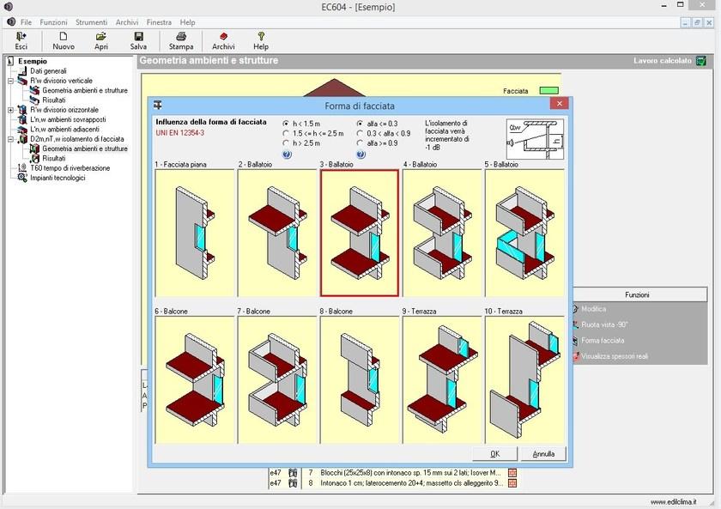The width and height of the screenshot is (721, 509).
Task: Click the help icon below height options
Action: coord(287,155)
